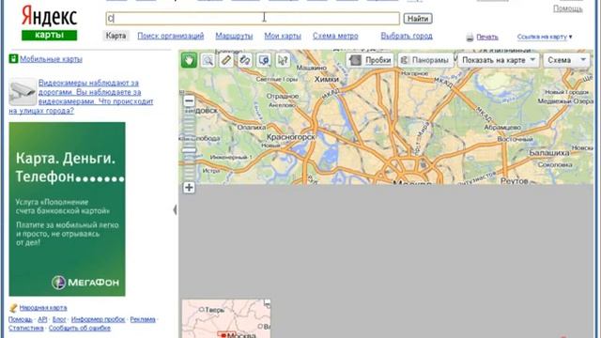The height and width of the screenshot is (338, 601).
Task: Click the overview minimap
Action: 226,319
